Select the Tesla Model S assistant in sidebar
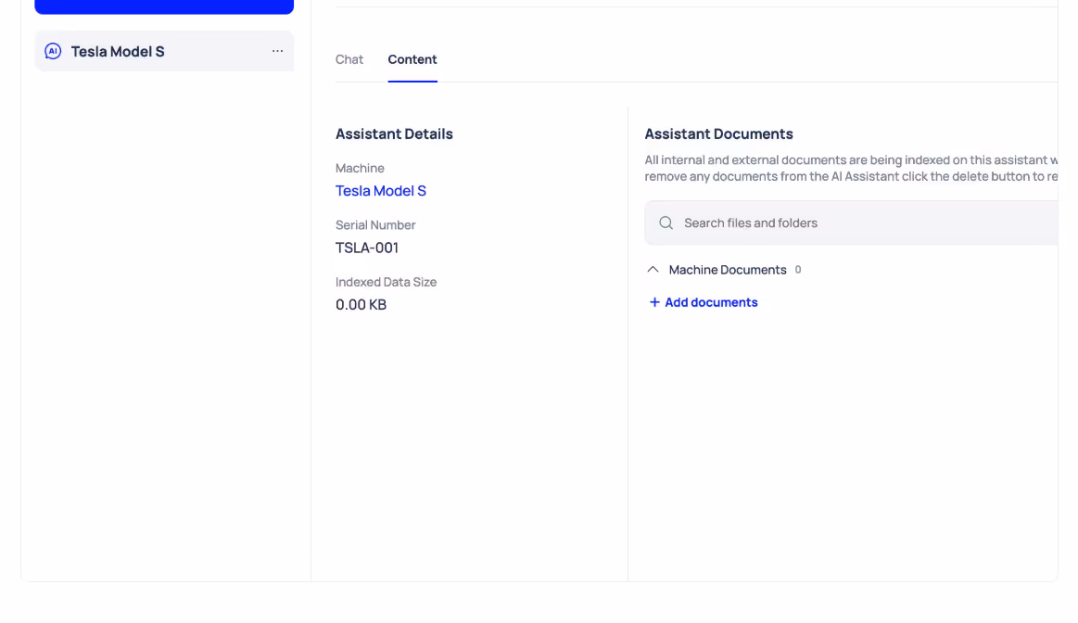1078x623 pixels. tap(164, 52)
